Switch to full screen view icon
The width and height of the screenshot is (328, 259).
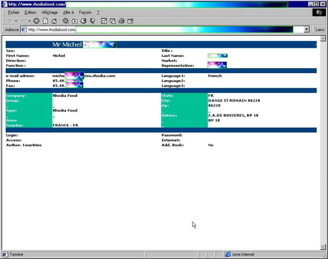pyautogui.click(x=104, y=21)
